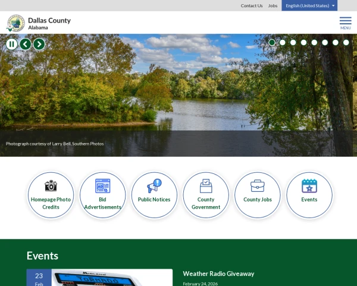This screenshot has width=357, height=286.
Task: Open the English (United States) language dropdown
Action: [309, 5]
